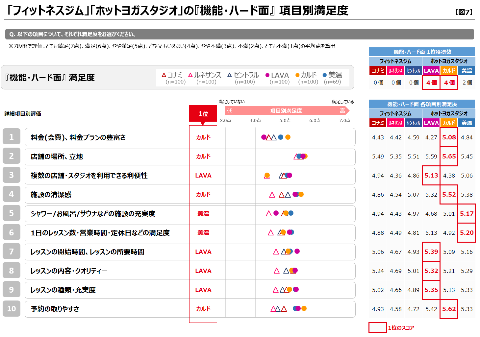Select the 料金(会費)、料金プランの豊富さ row label
This screenshot has width=480, height=337.
78,137
